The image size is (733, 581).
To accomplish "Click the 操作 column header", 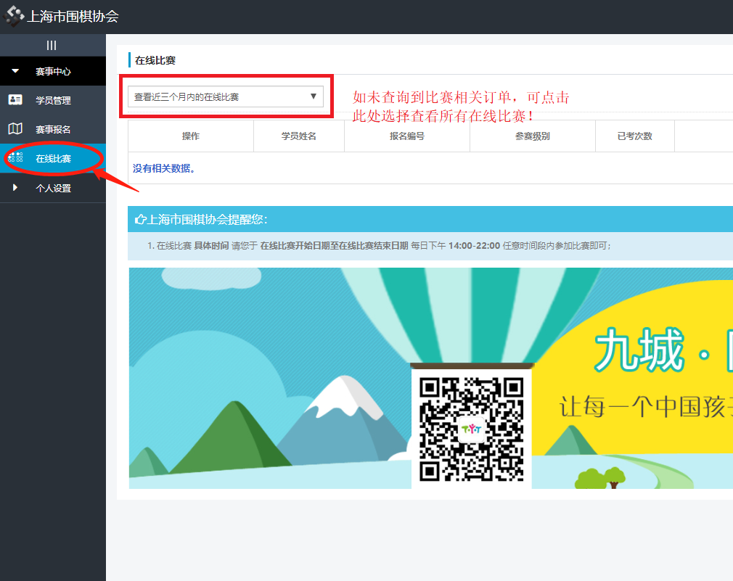I will [x=190, y=136].
